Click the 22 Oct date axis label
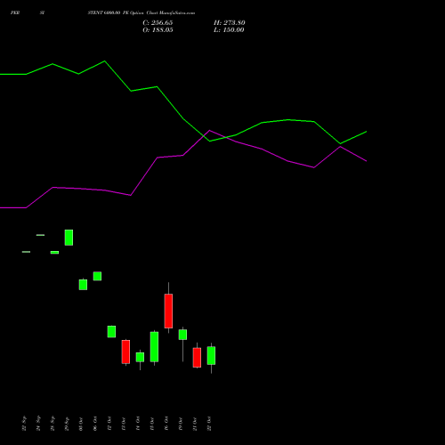The height and width of the screenshot is (445, 445). click(209, 424)
